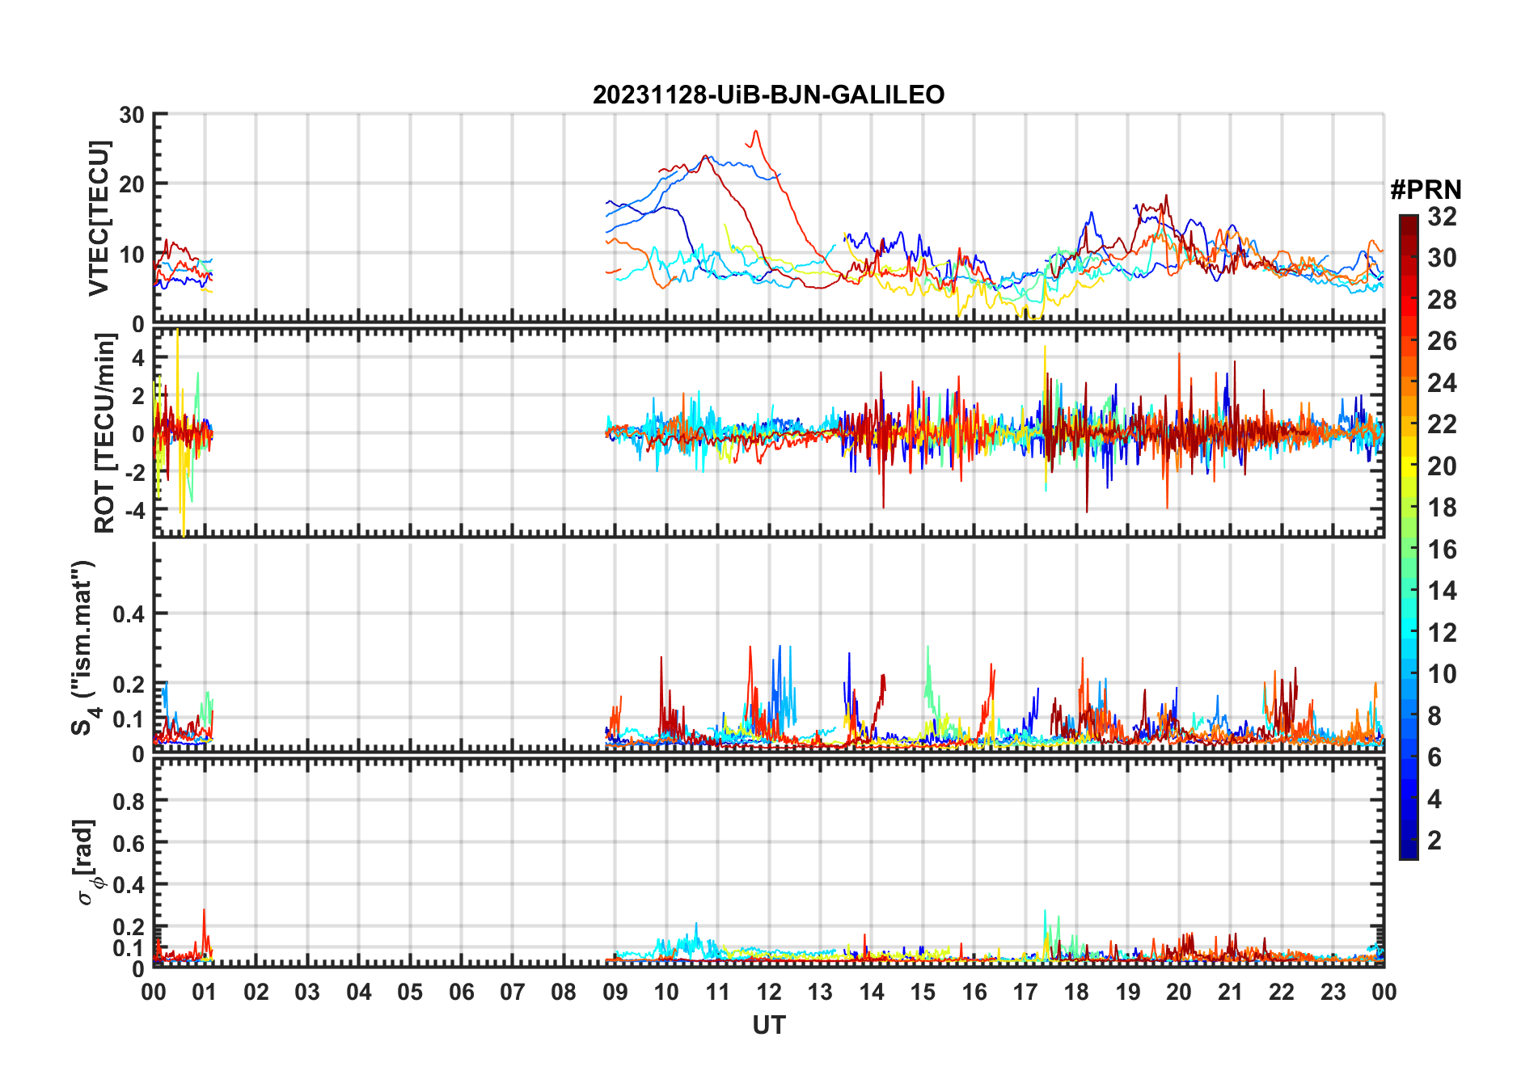Viewport: 1538px width, 1075px height.
Task: Click hour 09 on the UT axis
Action: (x=615, y=992)
